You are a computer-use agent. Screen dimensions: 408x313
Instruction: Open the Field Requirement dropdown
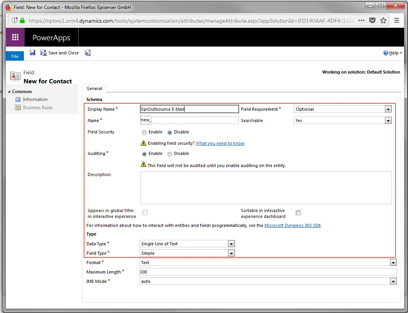point(343,109)
